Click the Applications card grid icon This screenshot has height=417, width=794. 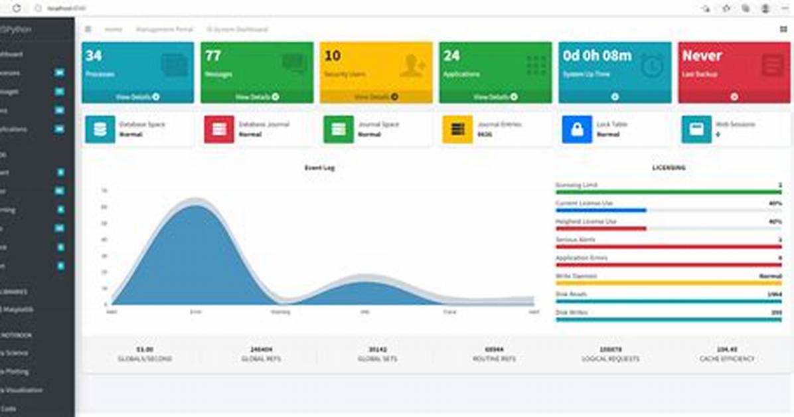[536, 66]
